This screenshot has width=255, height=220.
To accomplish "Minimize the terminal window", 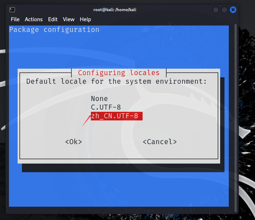I will coord(216,10).
